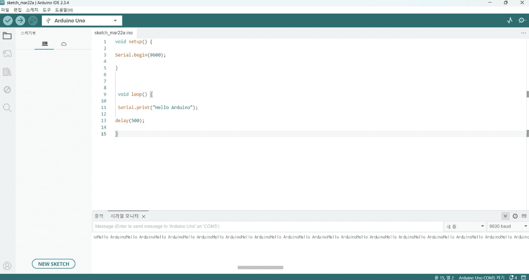This screenshot has height=280, width=529.
Task: Open the Library Manager sidebar icon
Action: tap(7, 72)
